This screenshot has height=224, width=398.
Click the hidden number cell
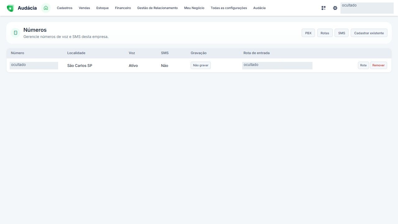pos(34,66)
